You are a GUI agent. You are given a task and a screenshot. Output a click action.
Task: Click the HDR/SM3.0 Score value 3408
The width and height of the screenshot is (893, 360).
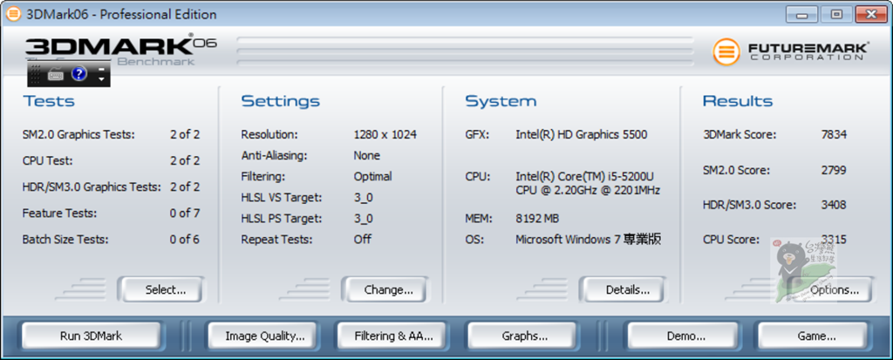click(834, 205)
